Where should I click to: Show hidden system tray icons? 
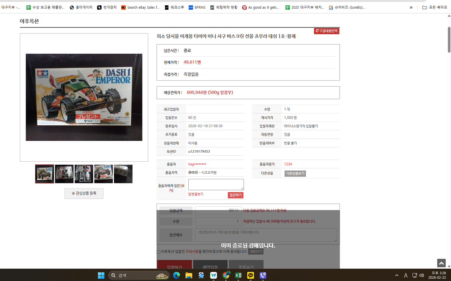click(x=397, y=275)
